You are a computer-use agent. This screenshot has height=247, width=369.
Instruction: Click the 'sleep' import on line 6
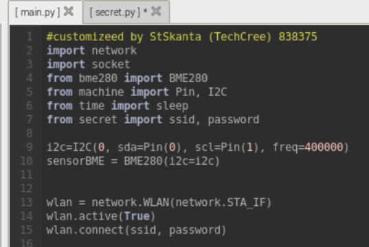click(x=172, y=106)
